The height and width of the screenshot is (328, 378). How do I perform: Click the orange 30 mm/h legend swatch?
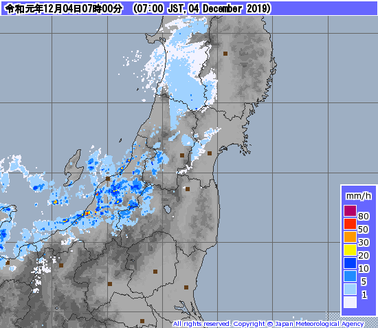coord(350,237)
